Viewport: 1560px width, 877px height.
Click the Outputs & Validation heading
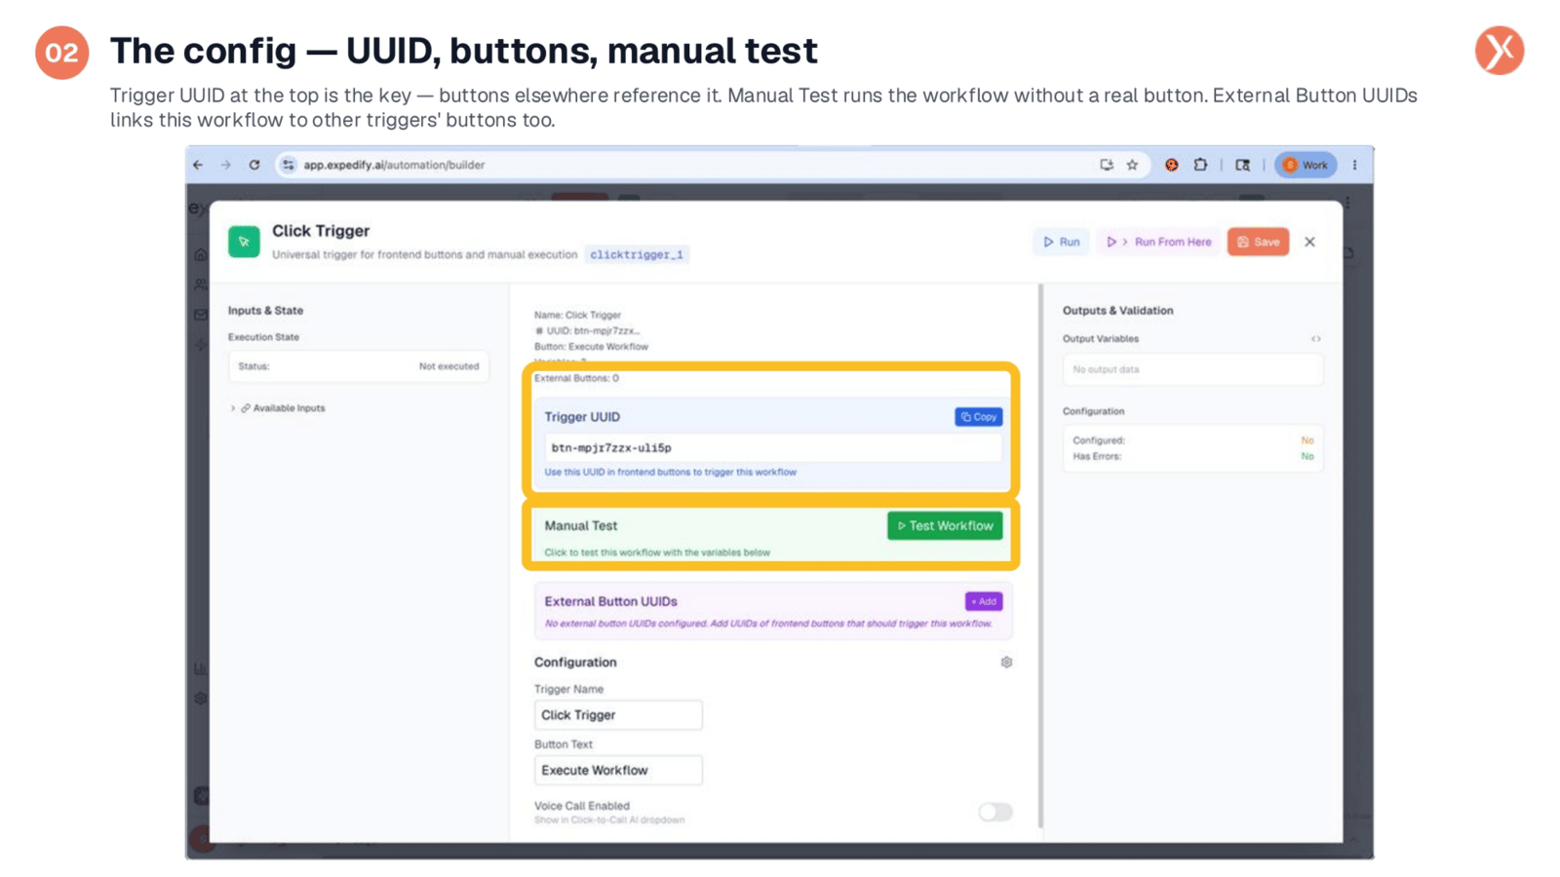pos(1117,311)
